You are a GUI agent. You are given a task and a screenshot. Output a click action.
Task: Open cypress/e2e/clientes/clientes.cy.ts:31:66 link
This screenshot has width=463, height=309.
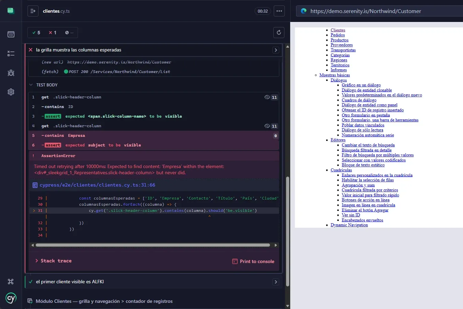pyautogui.click(x=97, y=185)
